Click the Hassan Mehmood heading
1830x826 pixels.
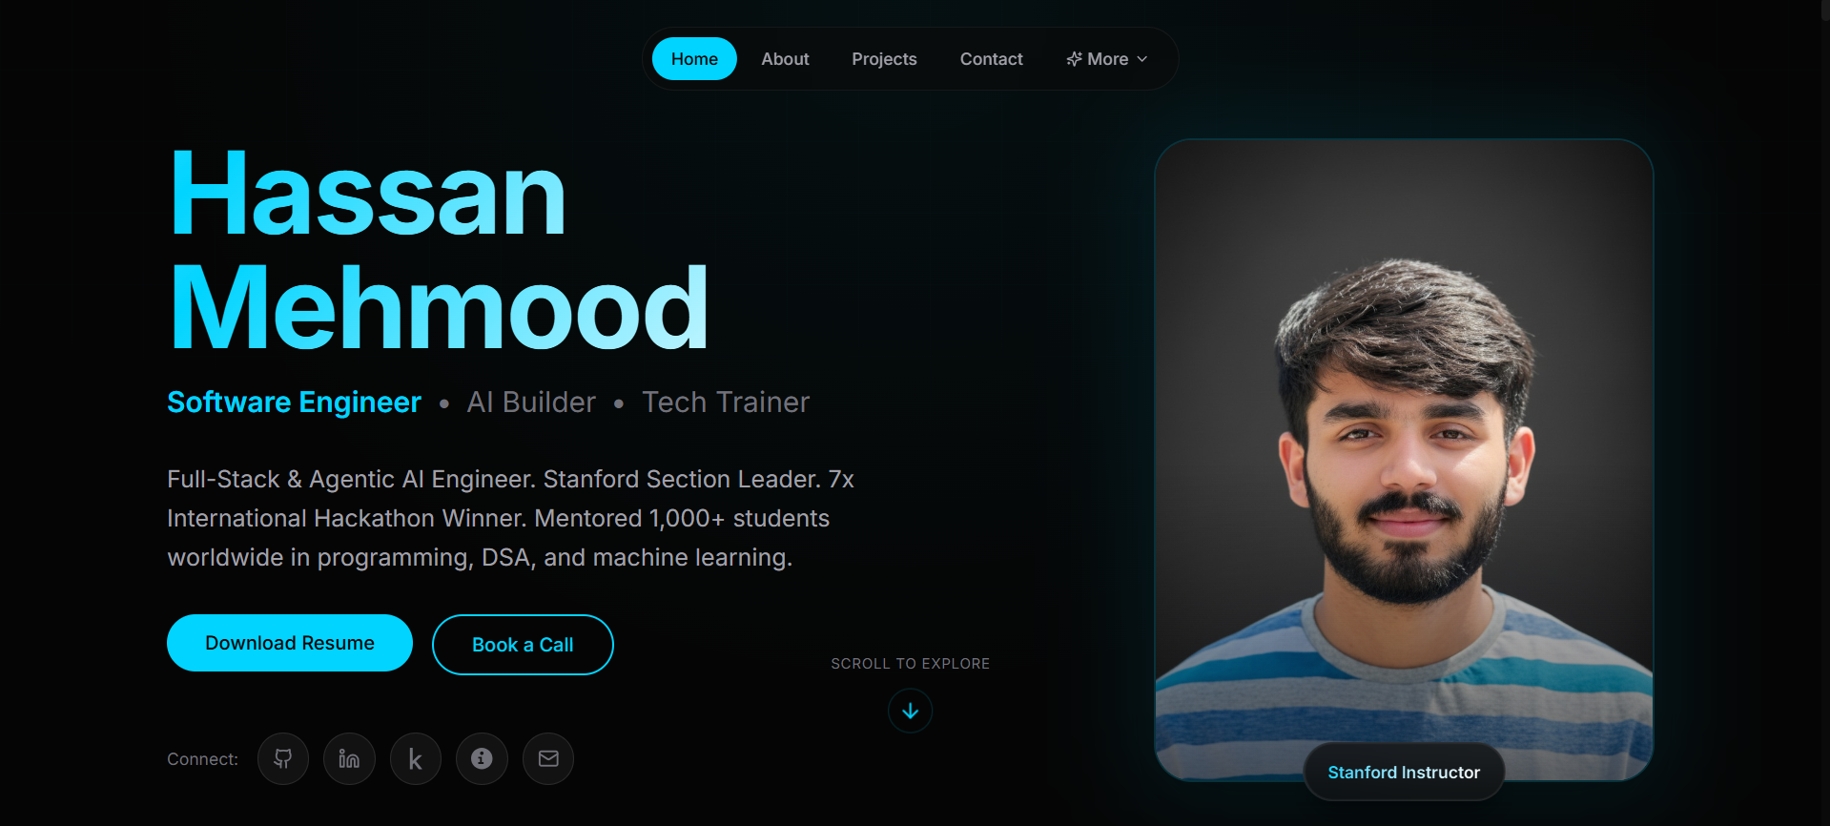coord(439,251)
